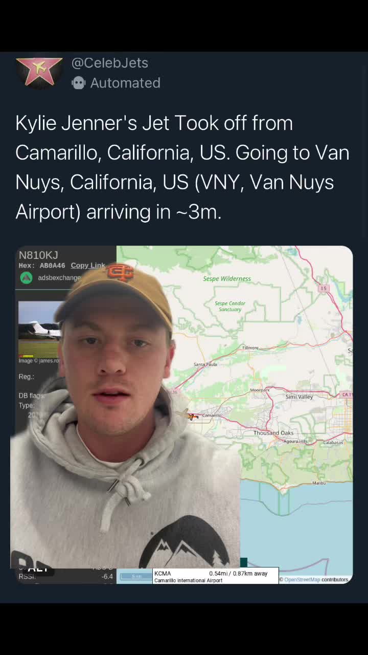Click the Thousand Oaks map label
368x655 pixels.
pos(273,433)
